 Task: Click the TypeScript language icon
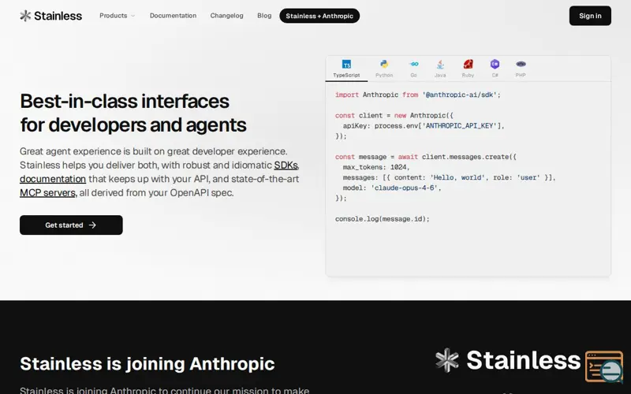(x=346, y=64)
